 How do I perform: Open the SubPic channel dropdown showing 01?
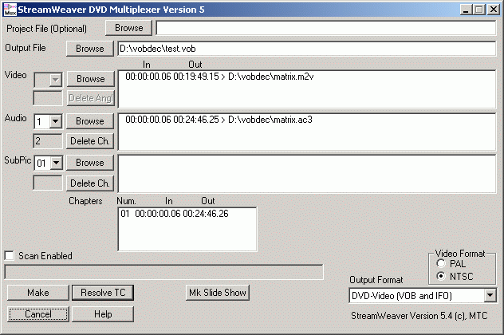(57, 163)
